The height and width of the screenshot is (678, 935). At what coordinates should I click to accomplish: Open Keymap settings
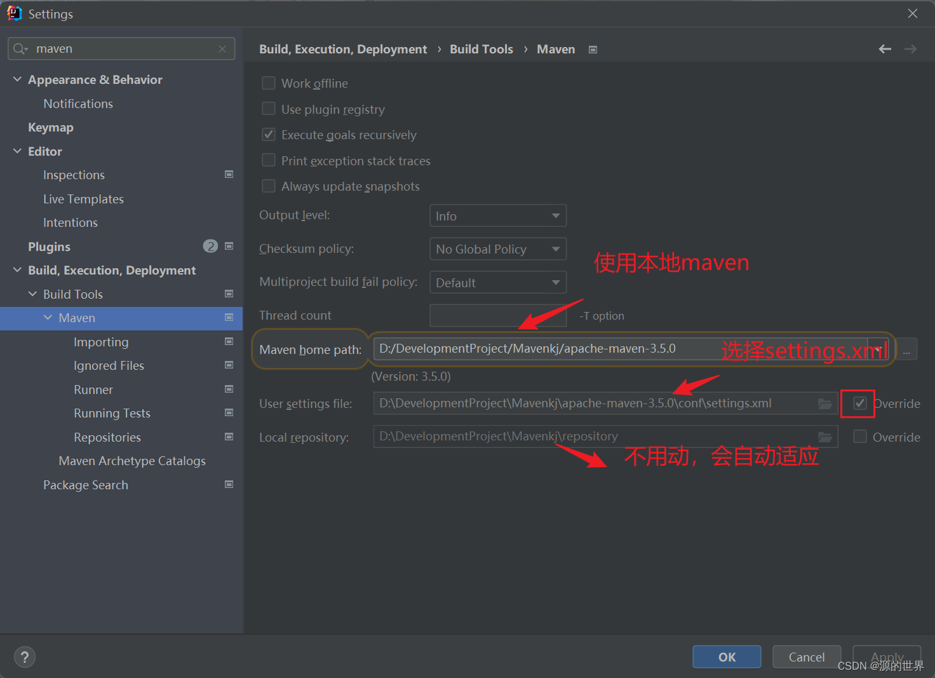(x=51, y=128)
